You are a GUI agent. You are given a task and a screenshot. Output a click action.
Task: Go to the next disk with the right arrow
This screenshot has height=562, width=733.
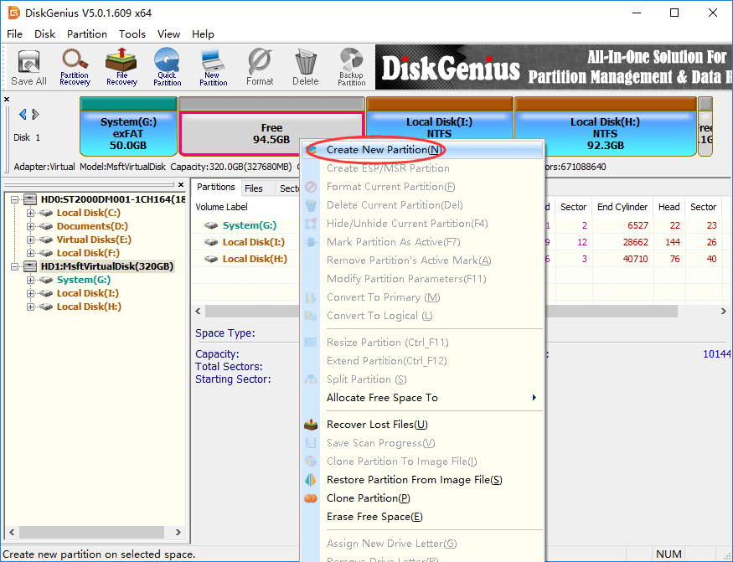(x=36, y=115)
